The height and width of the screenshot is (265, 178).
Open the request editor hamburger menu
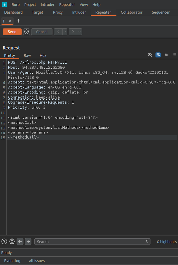pos(175,55)
